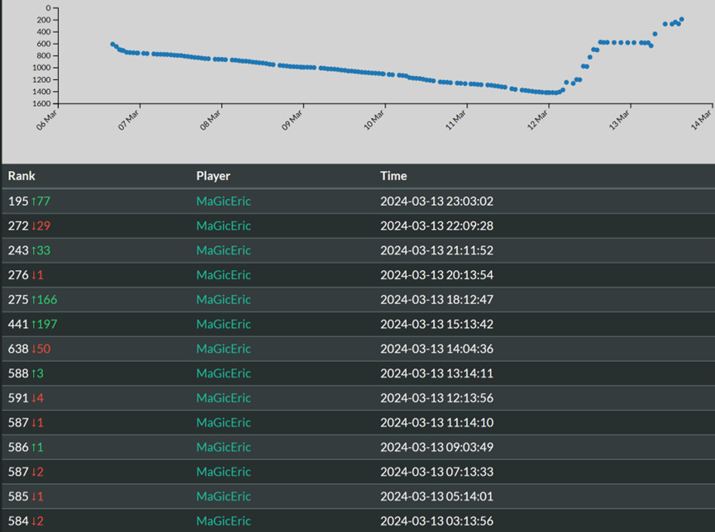Click the 07 Mar label on the chart axis
Viewport: 715px width, 532px height.
pyautogui.click(x=129, y=121)
